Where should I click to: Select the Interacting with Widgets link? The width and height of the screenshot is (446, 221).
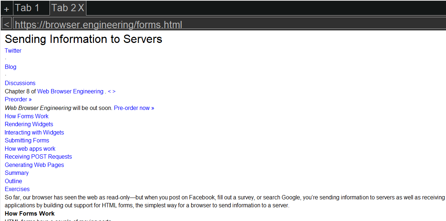pos(34,132)
